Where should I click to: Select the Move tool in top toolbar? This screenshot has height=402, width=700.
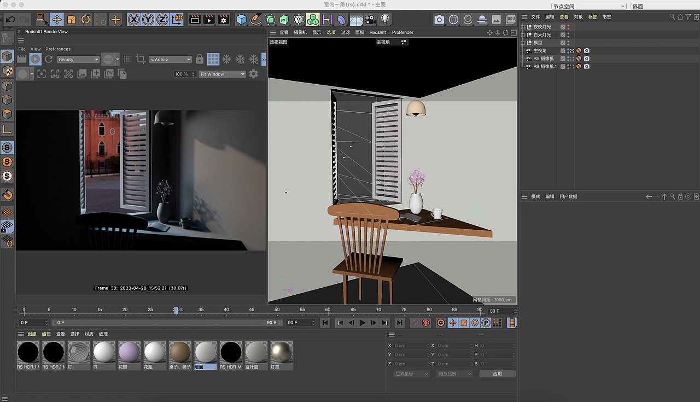tap(57, 20)
